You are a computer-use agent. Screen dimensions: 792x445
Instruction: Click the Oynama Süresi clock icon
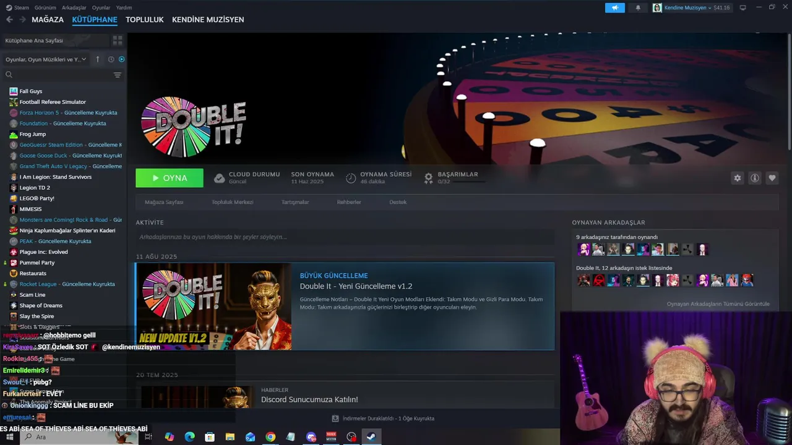pyautogui.click(x=351, y=178)
